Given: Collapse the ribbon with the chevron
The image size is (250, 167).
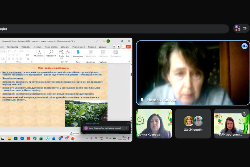Looking at the screenshot, I should tap(129, 61).
